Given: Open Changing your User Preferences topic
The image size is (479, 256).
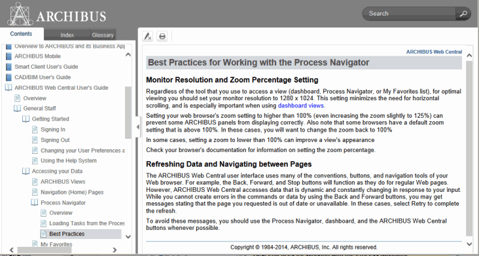Looking at the screenshot, I should [83, 151].
